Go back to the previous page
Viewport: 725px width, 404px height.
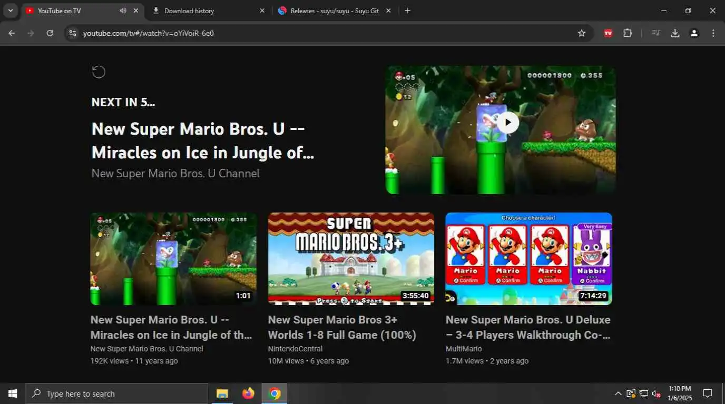click(x=12, y=33)
